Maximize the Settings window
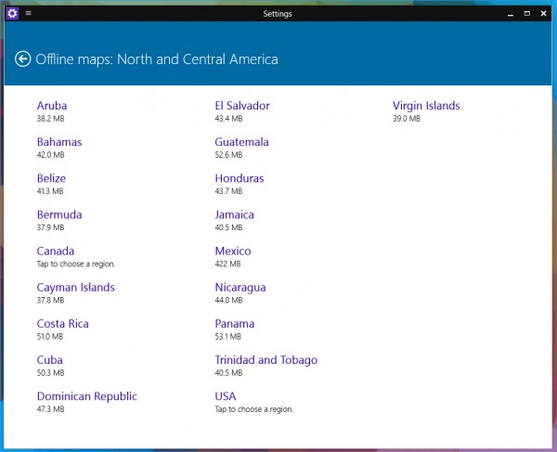Image resolution: width=557 pixels, height=452 pixels. pos(527,14)
